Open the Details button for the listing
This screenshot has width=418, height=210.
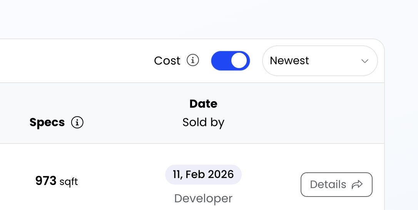pyautogui.click(x=336, y=185)
